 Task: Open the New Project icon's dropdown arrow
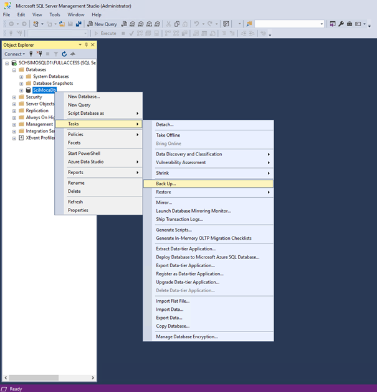(42, 24)
